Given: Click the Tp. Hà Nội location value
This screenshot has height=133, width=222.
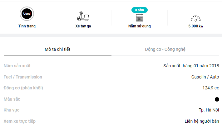Looking at the screenshot, I should [209, 110].
